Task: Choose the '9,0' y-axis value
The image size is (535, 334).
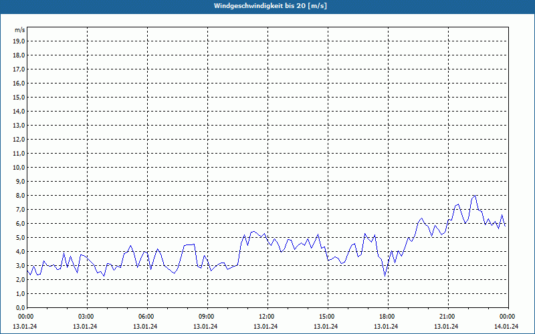Action: [x=21, y=181]
